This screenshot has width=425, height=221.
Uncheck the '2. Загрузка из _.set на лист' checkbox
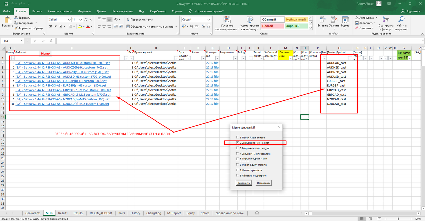(x=237, y=143)
